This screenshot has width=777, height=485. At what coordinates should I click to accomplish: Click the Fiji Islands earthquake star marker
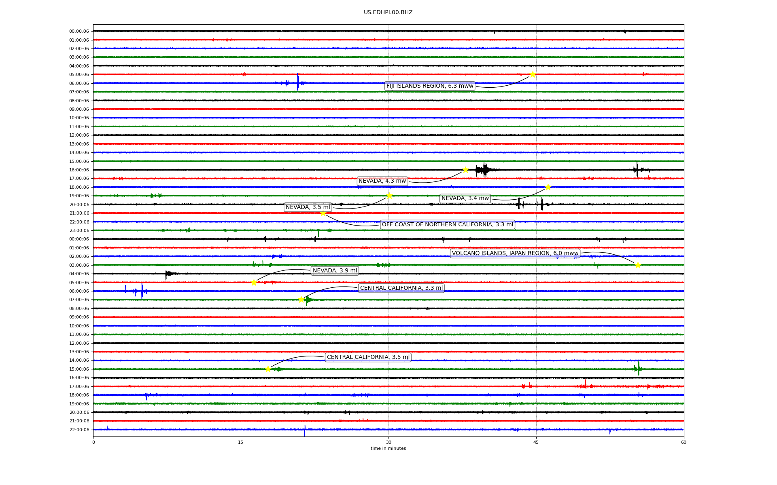click(x=533, y=74)
